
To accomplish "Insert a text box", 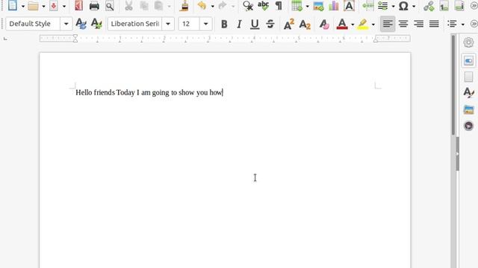I will 349,6.
